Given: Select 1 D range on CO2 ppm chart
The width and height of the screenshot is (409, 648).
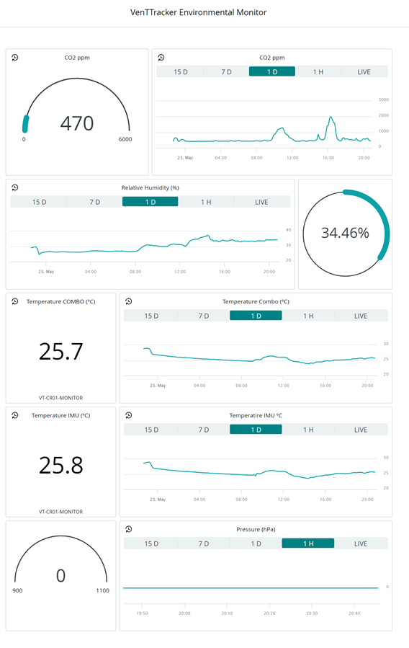Looking at the screenshot, I should tap(272, 71).
